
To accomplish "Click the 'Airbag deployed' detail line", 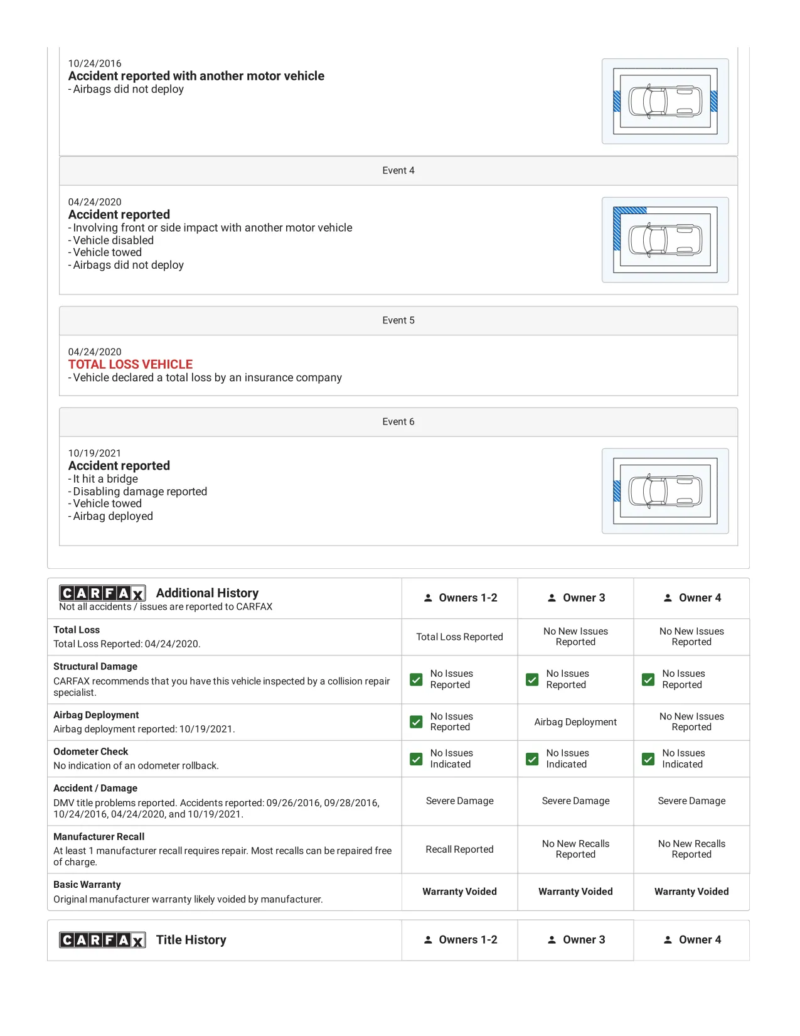I will (110, 516).
